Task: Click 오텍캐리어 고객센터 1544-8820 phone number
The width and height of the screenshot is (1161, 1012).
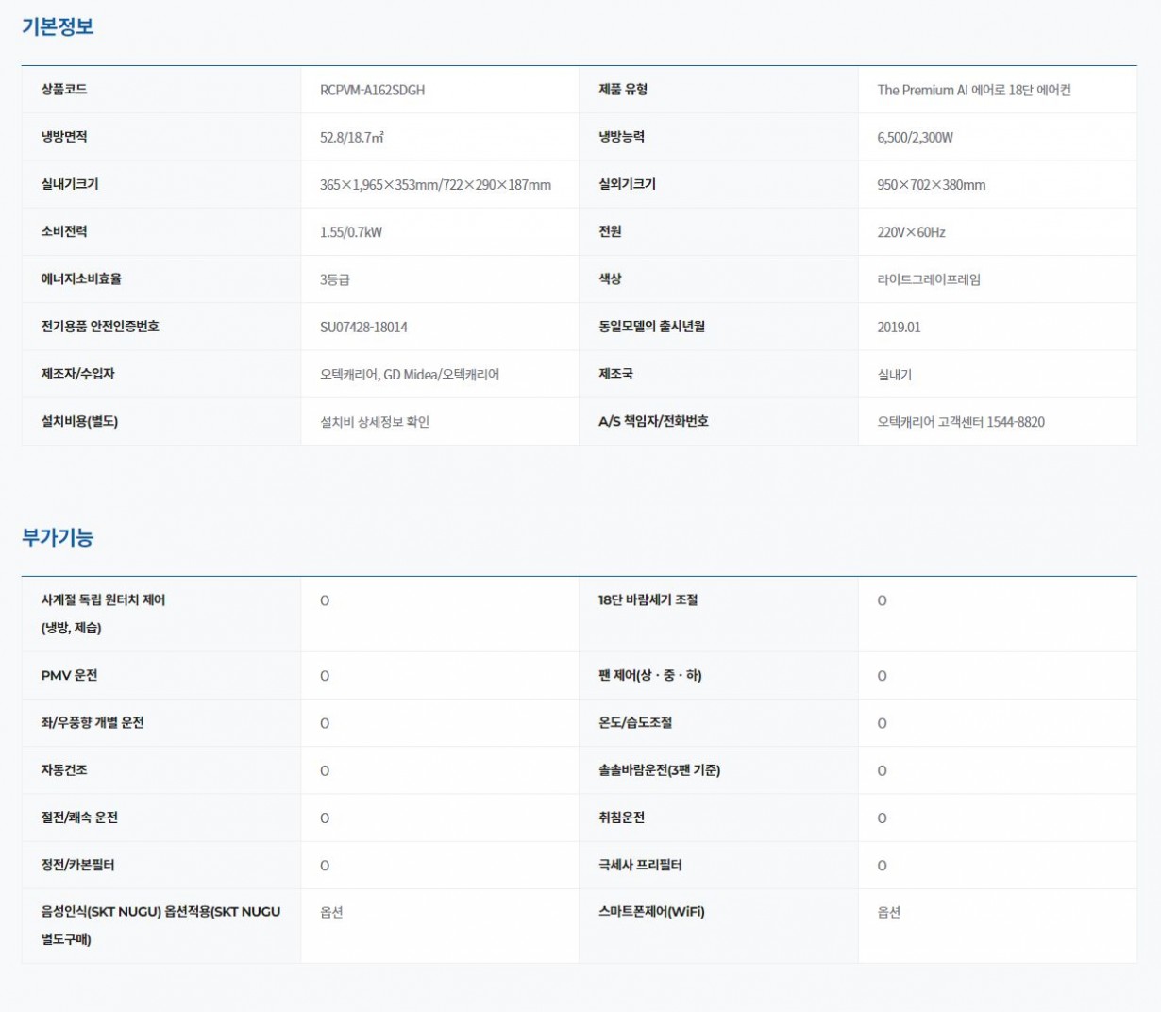Action: (960, 422)
